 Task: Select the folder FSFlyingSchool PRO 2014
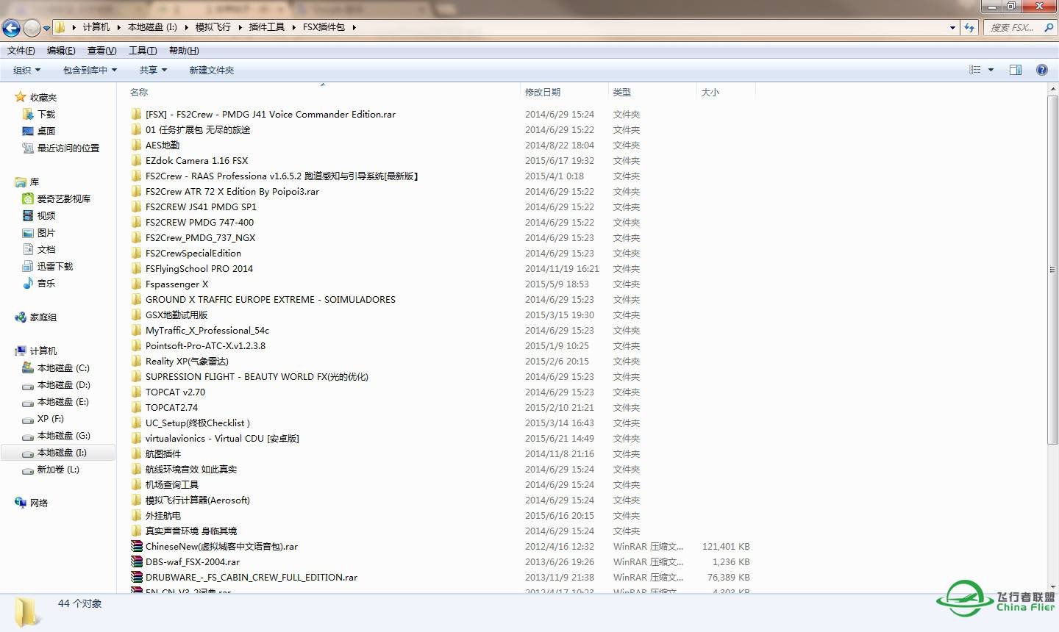[199, 268]
